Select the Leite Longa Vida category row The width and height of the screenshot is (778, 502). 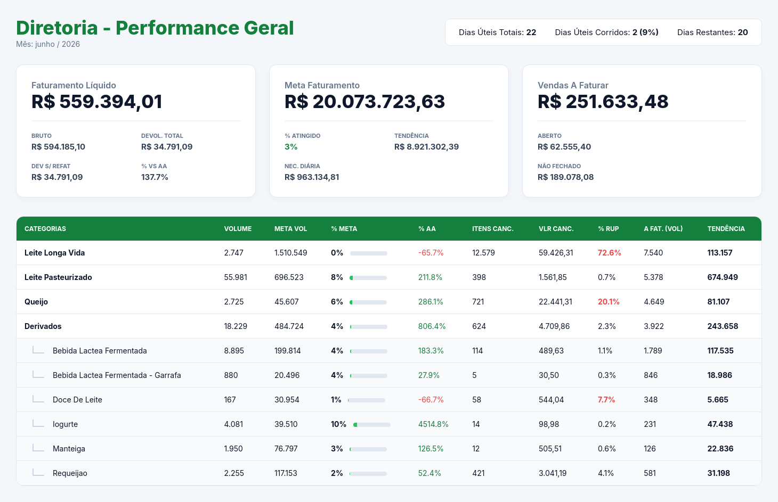389,253
